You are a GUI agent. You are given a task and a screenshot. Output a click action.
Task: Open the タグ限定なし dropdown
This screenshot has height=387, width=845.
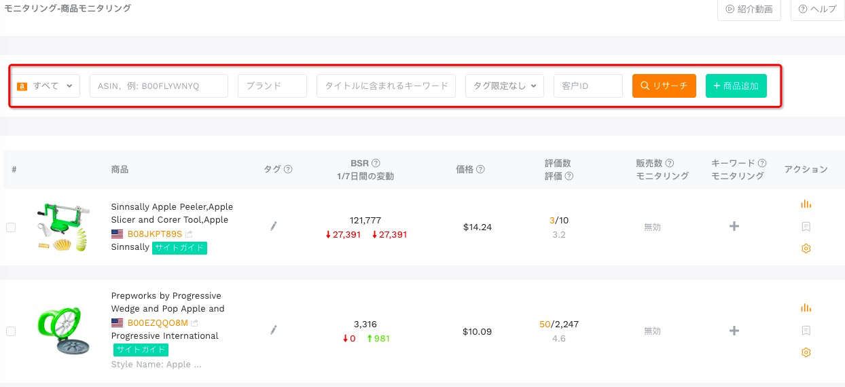505,86
